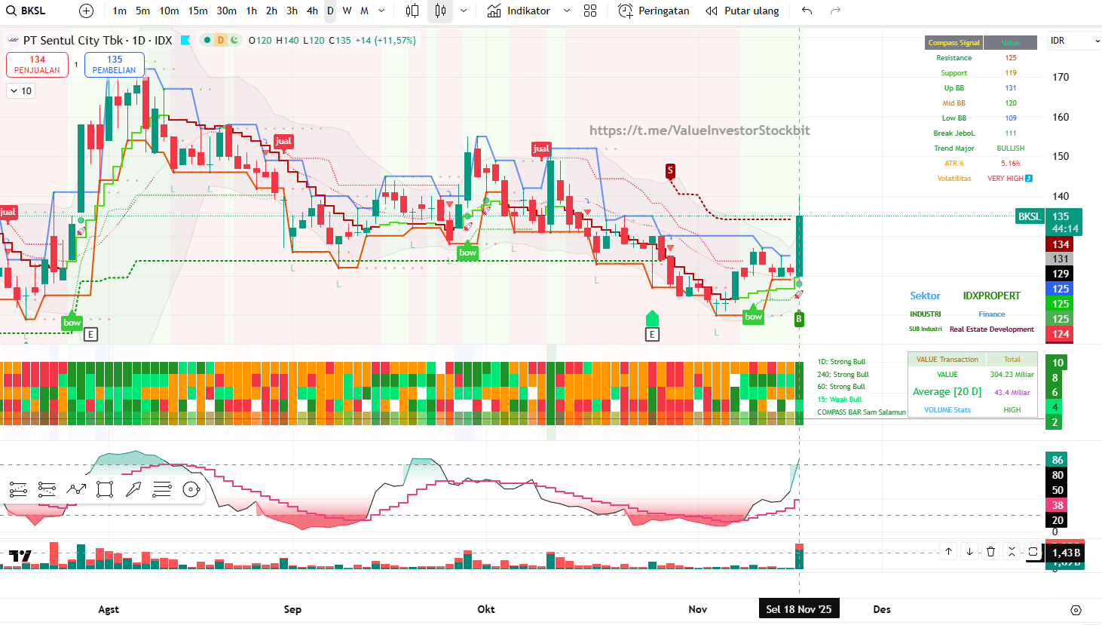Click the 134 PENJUALAN sell button
The image size is (1102, 625).
(x=37, y=65)
